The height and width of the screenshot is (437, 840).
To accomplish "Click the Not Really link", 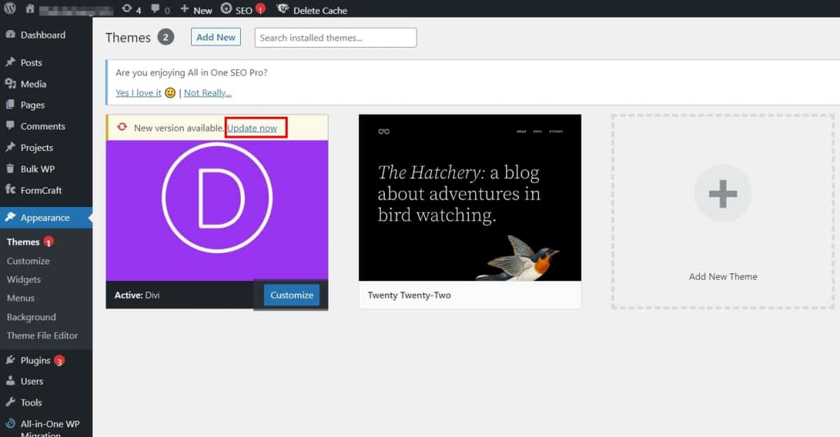I will tap(208, 92).
